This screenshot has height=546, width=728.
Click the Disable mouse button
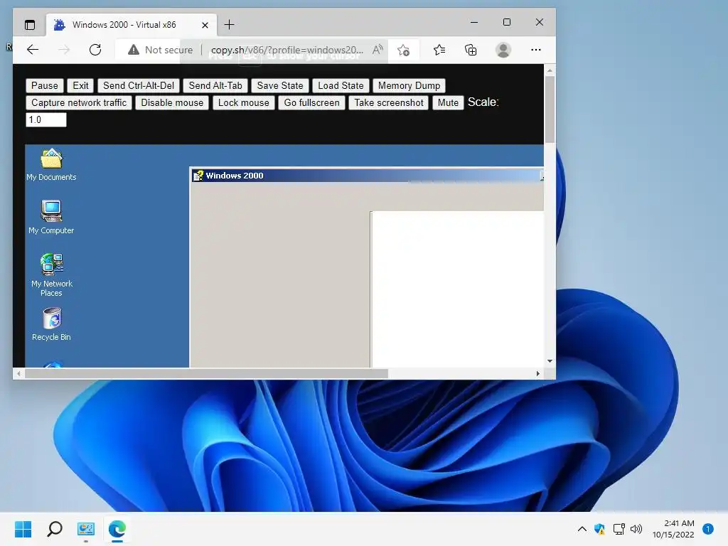click(x=172, y=102)
